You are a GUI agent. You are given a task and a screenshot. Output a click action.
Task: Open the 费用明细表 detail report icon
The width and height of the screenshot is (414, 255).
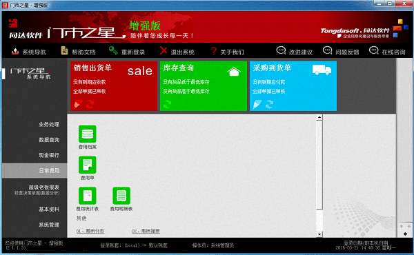point(121,196)
